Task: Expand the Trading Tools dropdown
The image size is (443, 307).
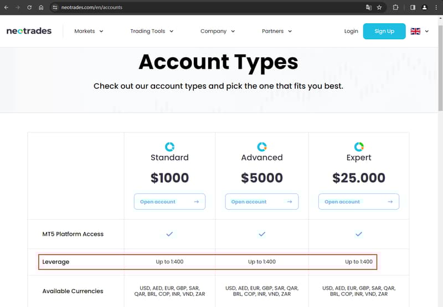Action: (152, 31)
